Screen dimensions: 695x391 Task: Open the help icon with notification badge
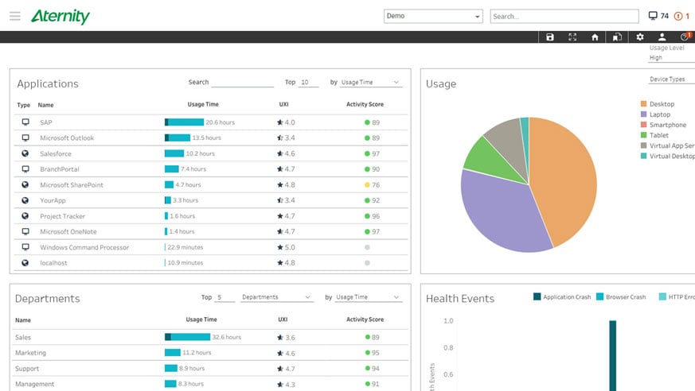coord(685,37)
